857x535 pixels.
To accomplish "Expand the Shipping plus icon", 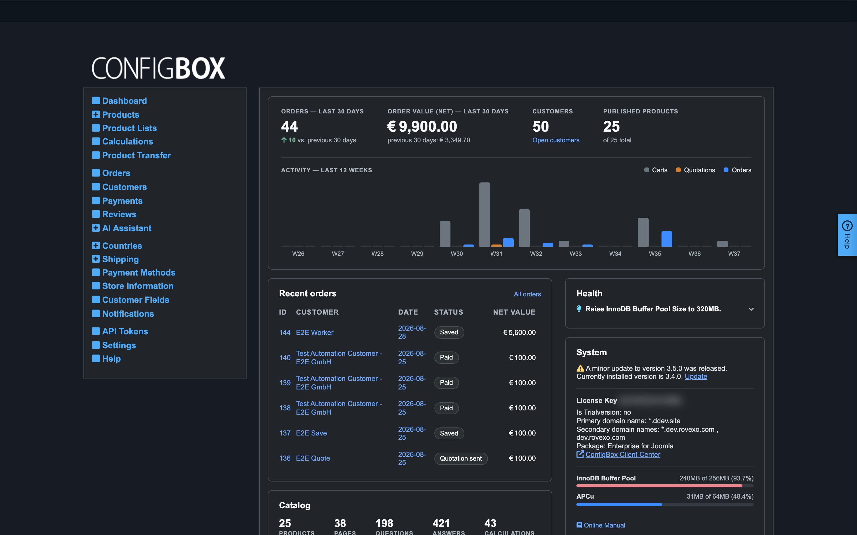I will click(96, 259).
